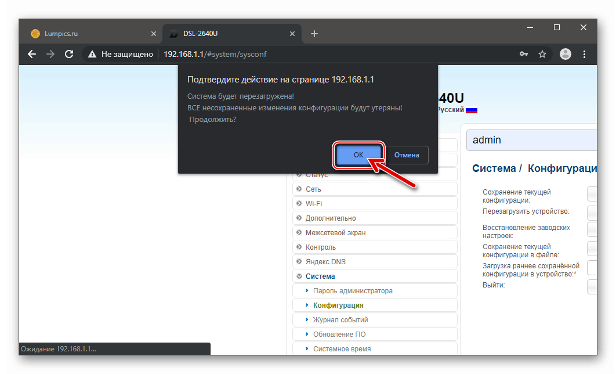Viewport: 616px width, 374px height.
Task: Minimize the Chrome window
Action: [x=530, y=27]
